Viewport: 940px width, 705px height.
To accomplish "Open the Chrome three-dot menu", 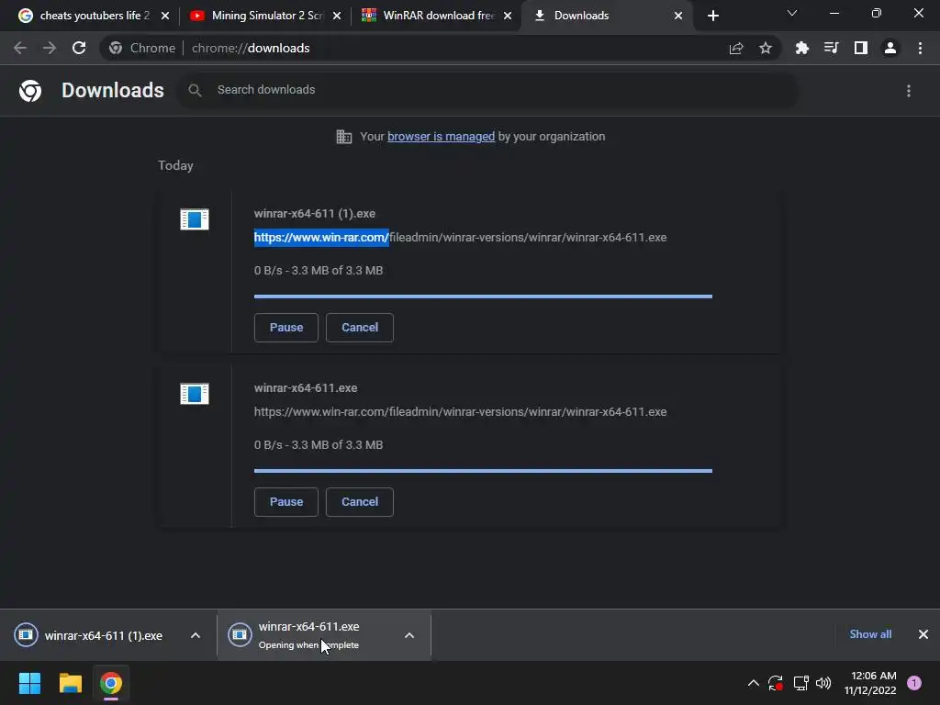I will 920,48.
